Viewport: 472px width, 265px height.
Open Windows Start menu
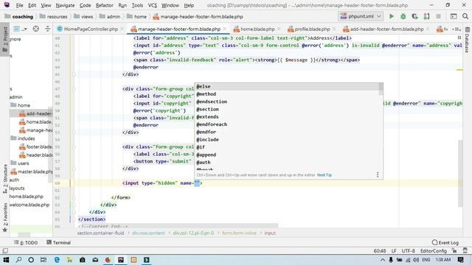pos(6,260)
